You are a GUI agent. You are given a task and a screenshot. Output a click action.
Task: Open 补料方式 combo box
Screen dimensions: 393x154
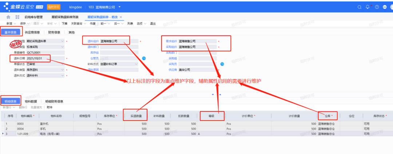click(x=119, y=64)
